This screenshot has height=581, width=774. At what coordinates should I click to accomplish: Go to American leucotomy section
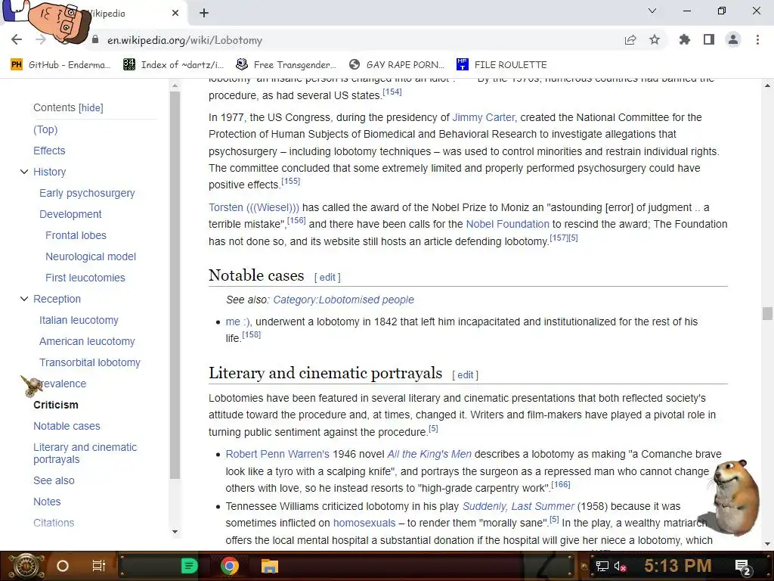87,342
